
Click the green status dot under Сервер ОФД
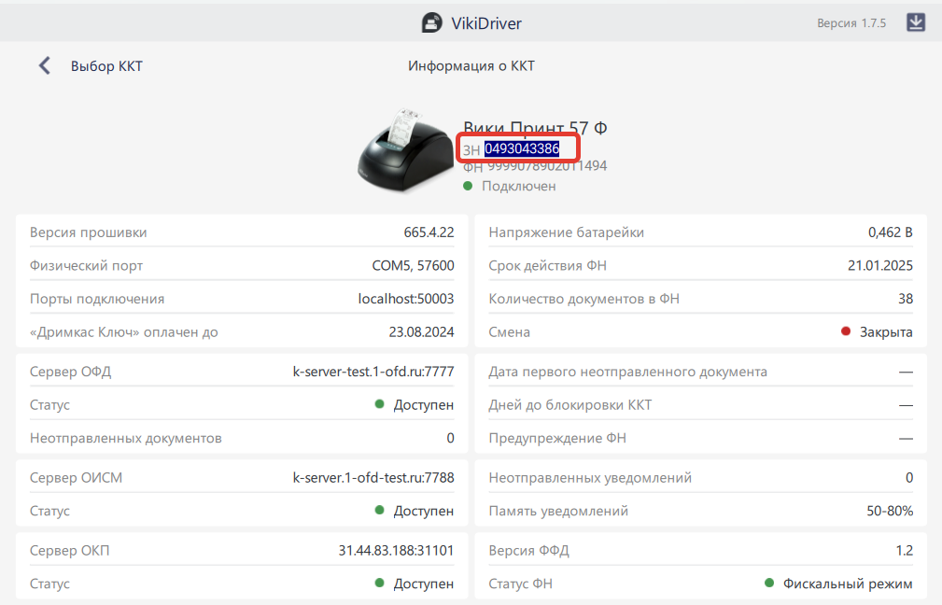380,405
